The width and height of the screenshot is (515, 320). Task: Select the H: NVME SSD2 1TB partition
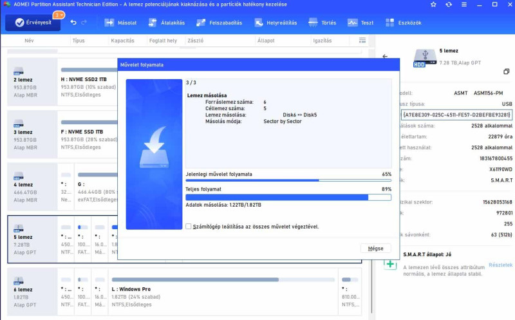(x=88, y=82)
